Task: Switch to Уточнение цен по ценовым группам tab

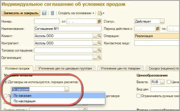Action: coord(65,68)
